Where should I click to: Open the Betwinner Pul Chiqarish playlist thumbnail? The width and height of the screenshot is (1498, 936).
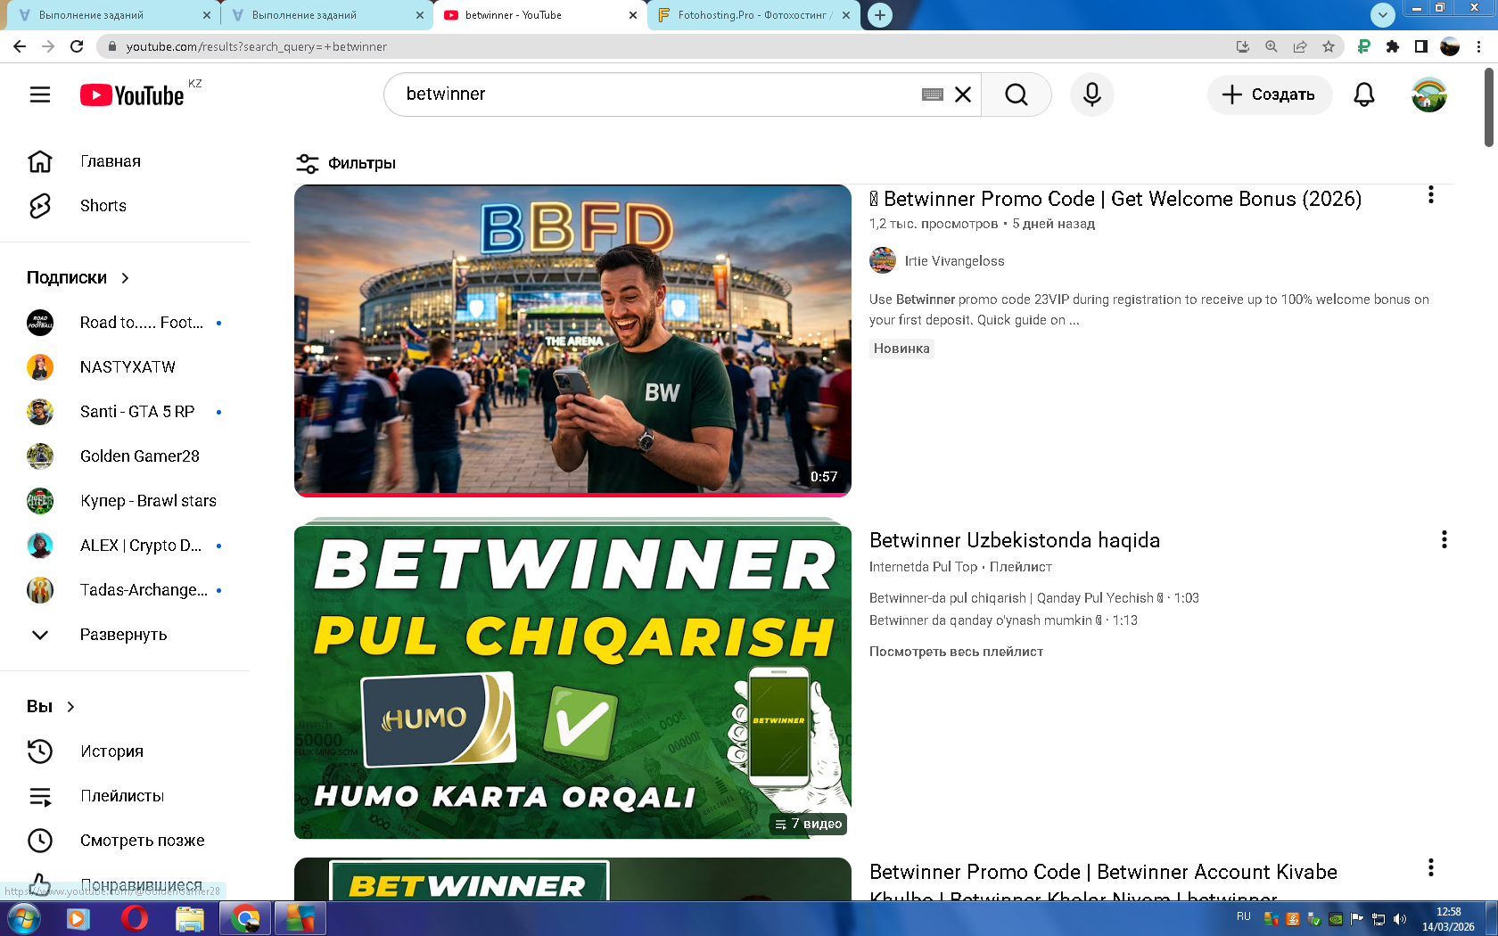tap(572, 682)
